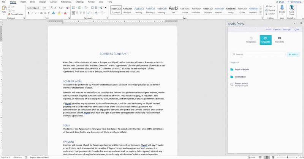304x159 pixels.
Task: Toggle left alignment button
Action: click(x=73, y=13)
